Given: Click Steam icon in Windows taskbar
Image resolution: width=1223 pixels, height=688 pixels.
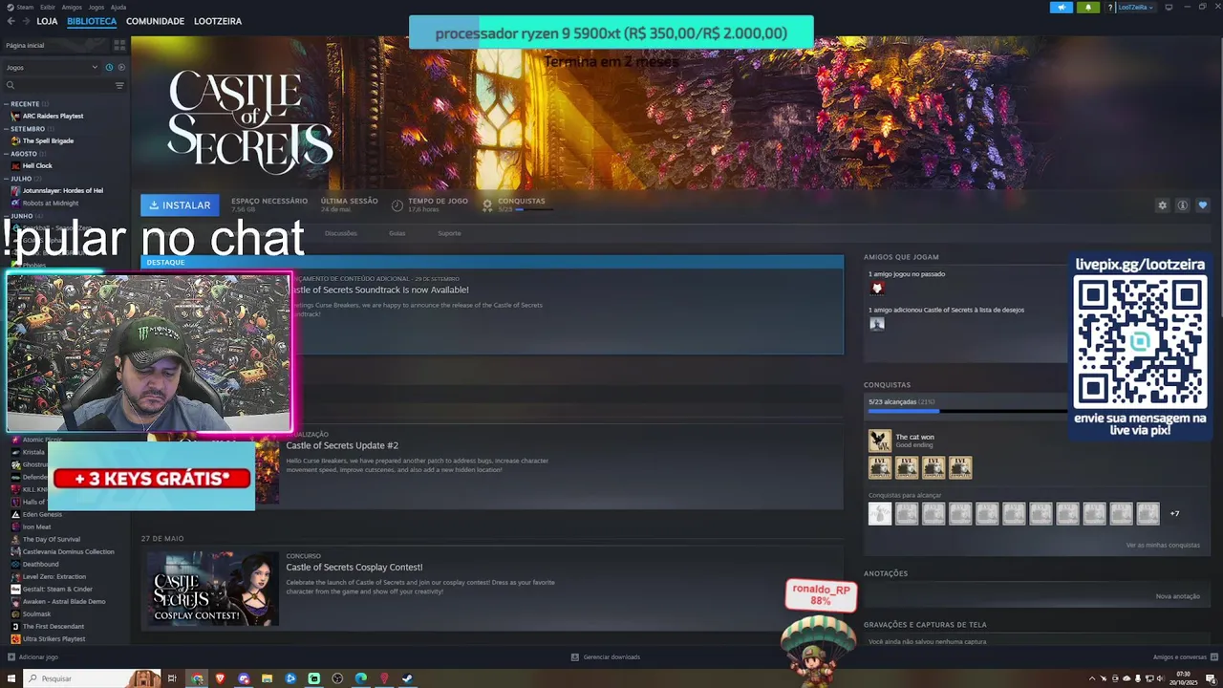Looking at the screenshot, I should tap(407, 678).
